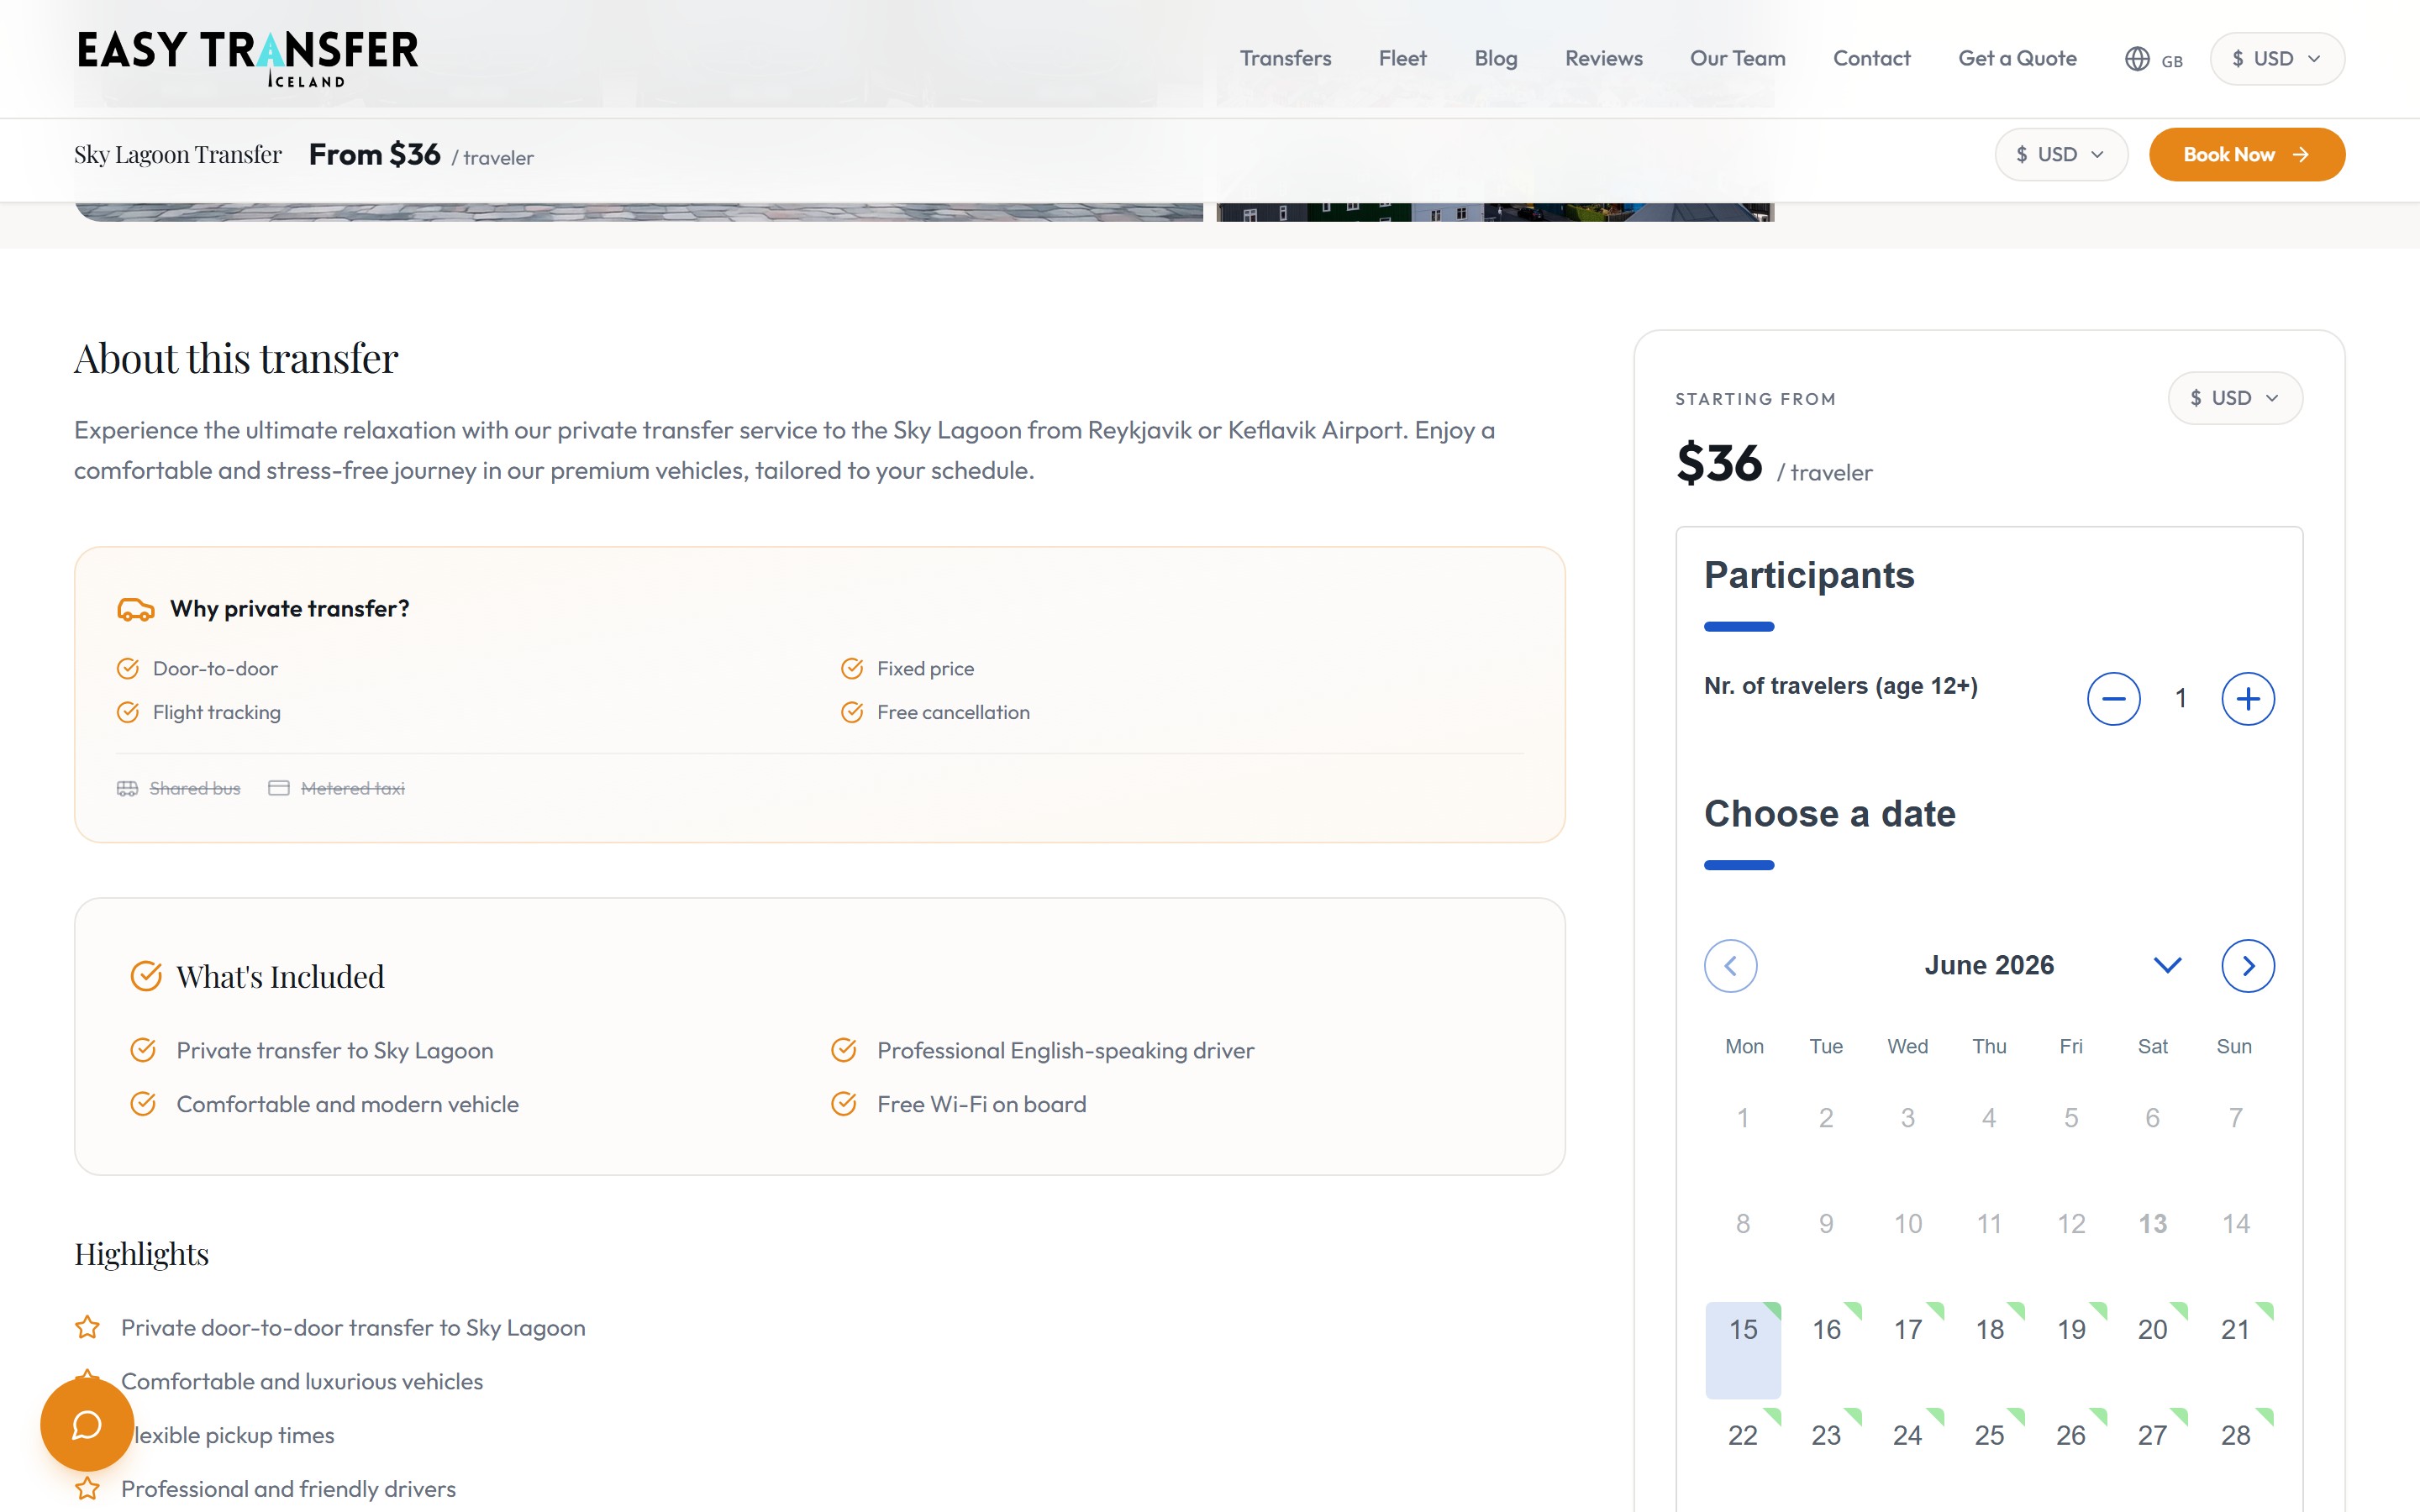The height and width of the screenshot is (1512, 2420).
Task: Open the USD currency dropdown in booking card
Action: coord(2235,398)
